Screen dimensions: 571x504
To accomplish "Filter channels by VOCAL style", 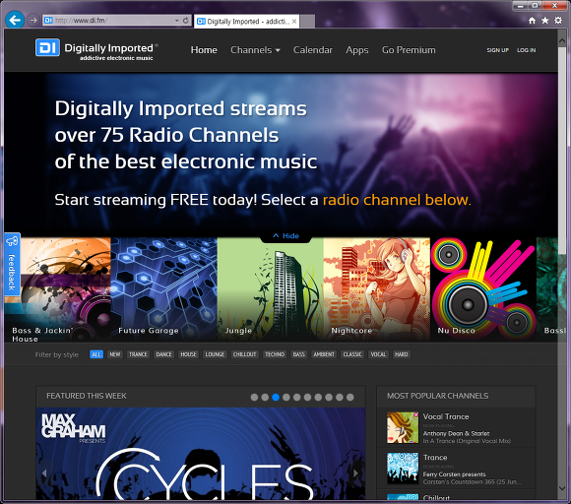I will coord(378,354).
